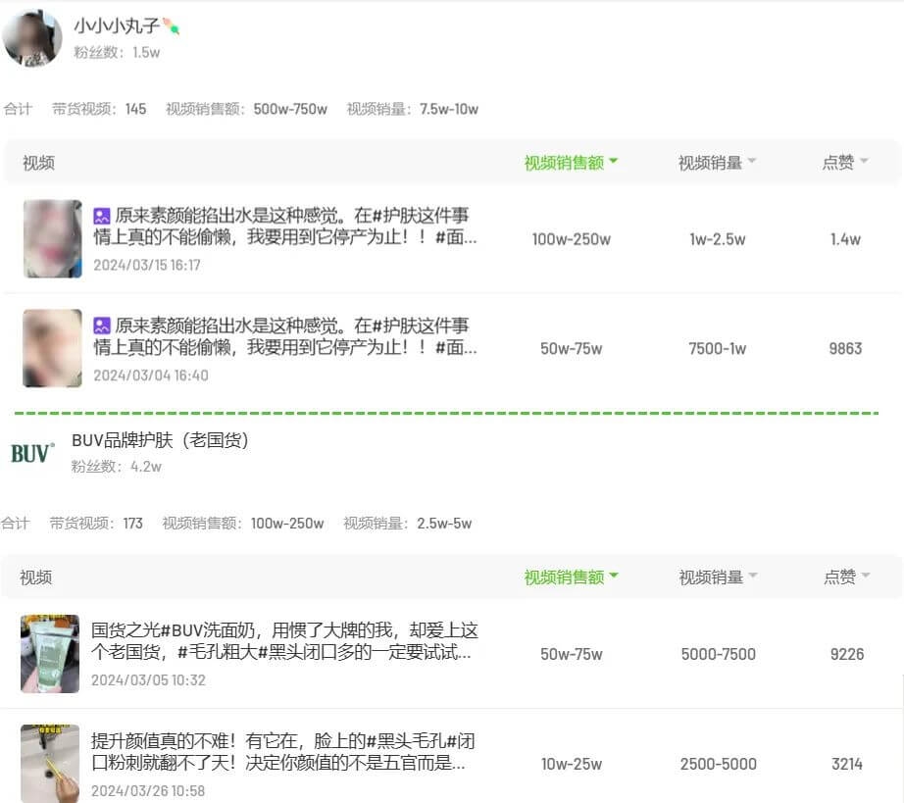The image size is (904, 803).
Task: Click sales value 100w-250w in the 03/15 video row
Action: point(572,239)
